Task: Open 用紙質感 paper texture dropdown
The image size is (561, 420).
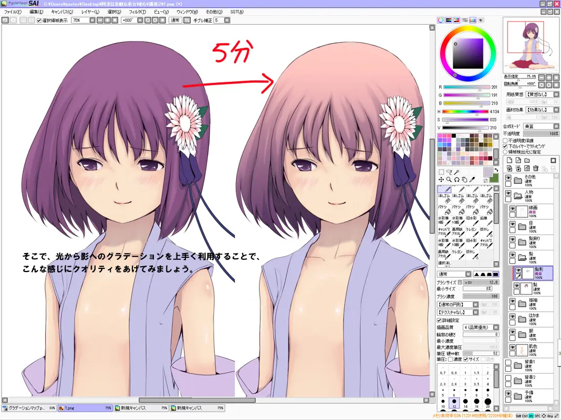Action: coord(556,94)
